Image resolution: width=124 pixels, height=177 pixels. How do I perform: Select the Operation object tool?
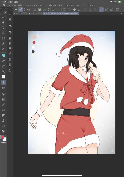click(3, 28)
